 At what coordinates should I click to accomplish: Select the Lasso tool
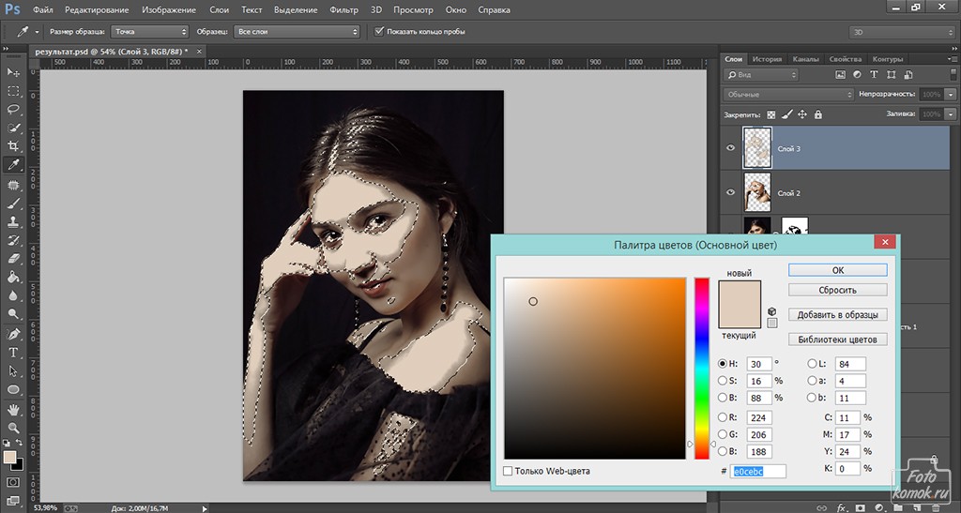click(x=13, y=110)
